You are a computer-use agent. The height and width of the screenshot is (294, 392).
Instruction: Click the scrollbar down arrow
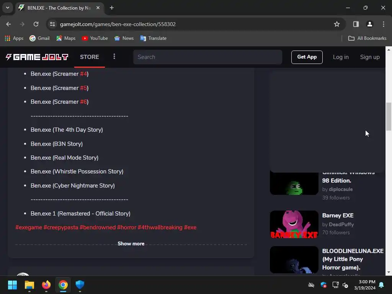(x=389, y=273)
